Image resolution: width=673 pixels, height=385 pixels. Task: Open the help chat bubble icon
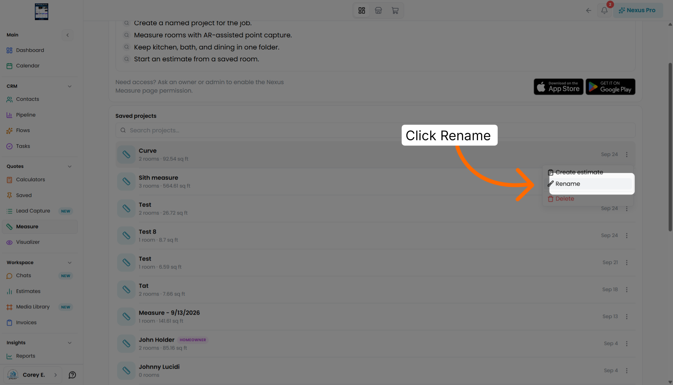coord(72,375)
